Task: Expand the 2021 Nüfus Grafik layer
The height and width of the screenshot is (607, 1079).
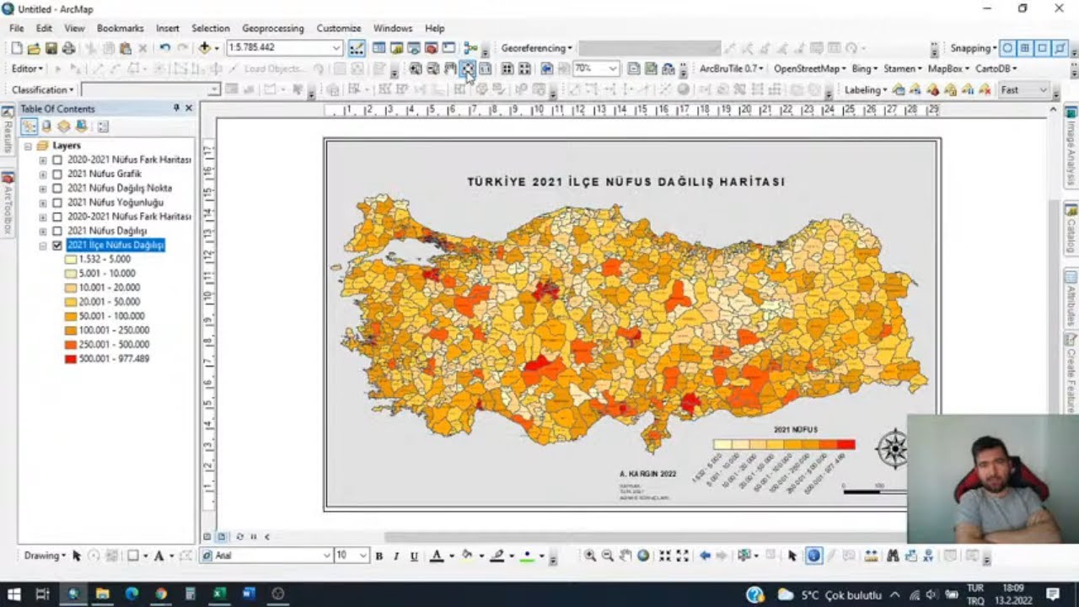Action: point(43,174)
